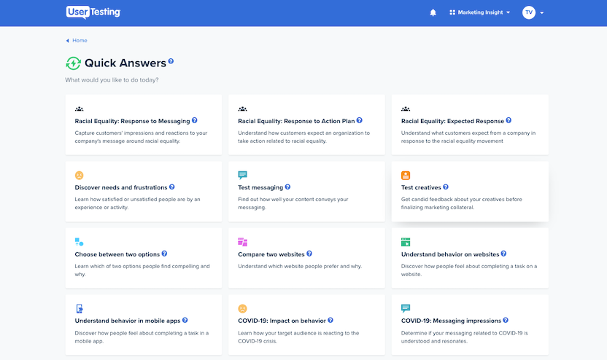
Task: Show help for Compare two websites
Action: click(309, 254)
